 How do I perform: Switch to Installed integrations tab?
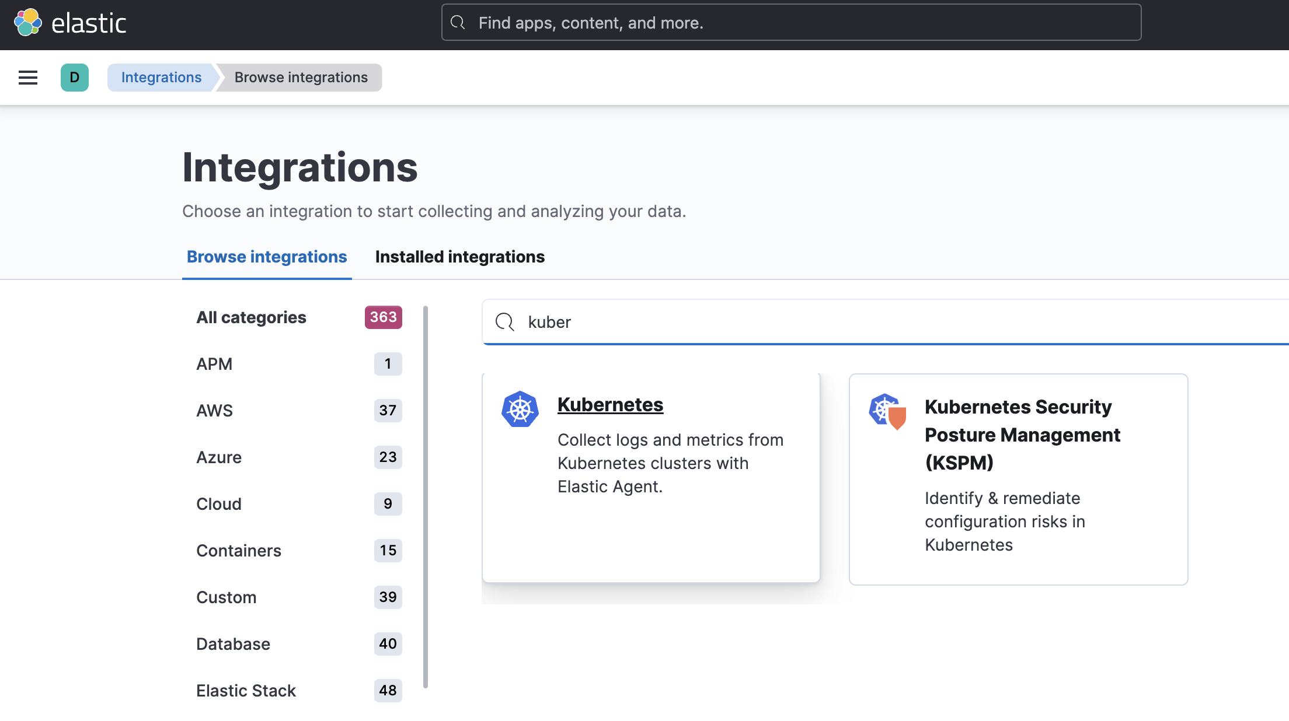[459, 257]
